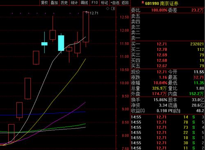Screen dimensions: 205x150
Task: Add stock via +自选 button
Action: [115, 2]
